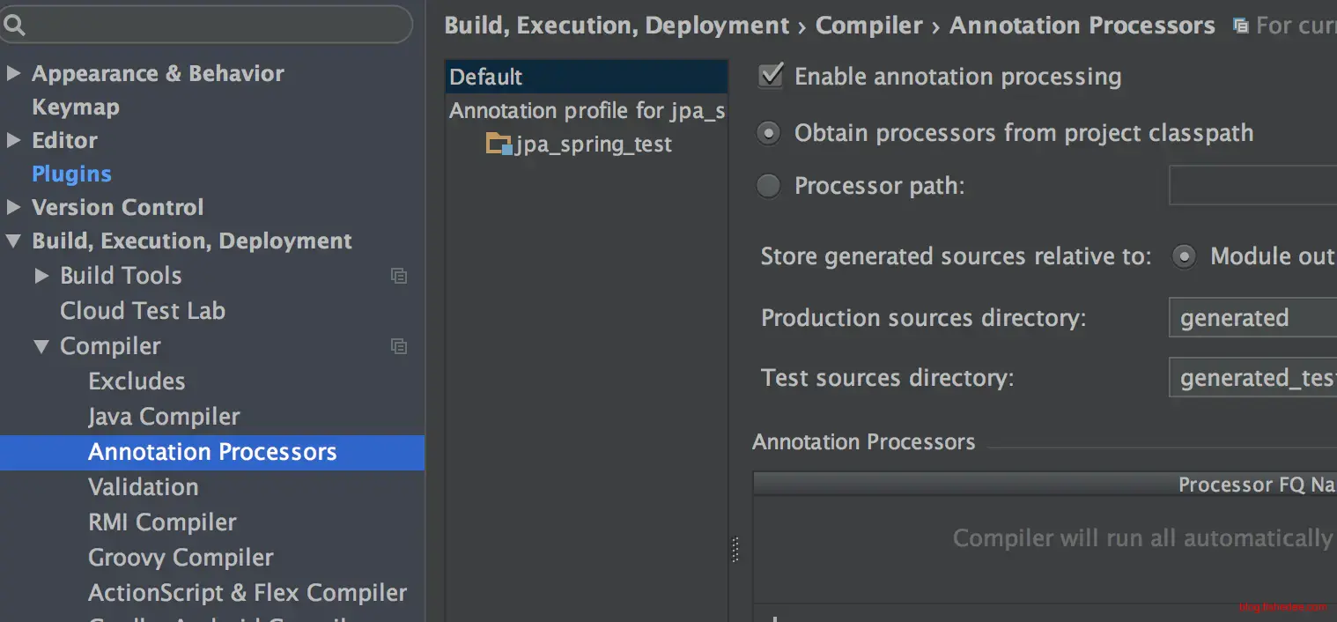Choose the Processor path radio option

[x=769, y=186]
